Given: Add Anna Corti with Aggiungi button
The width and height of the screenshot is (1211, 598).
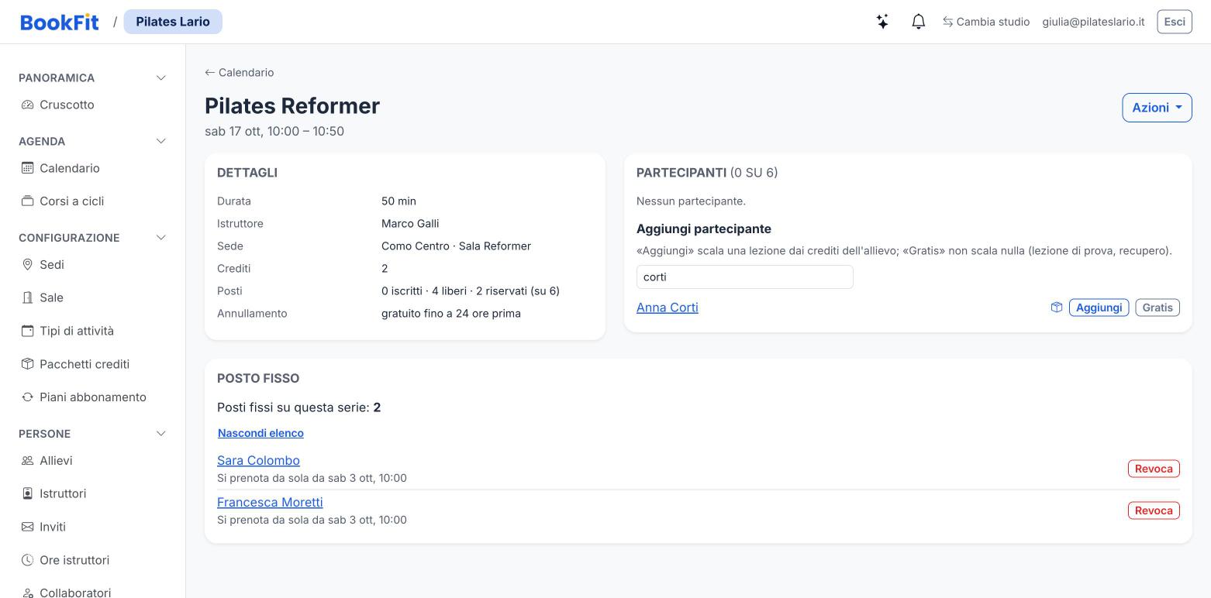Looking at the screenshot, I should coord(1099,308).
